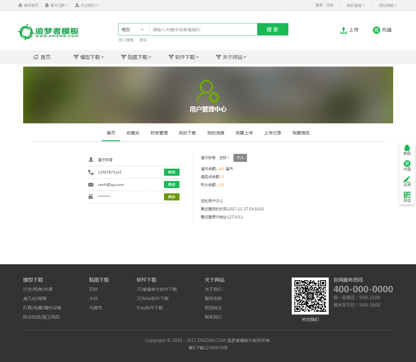Screen dimensions: 416x362
Task: Open the 充值 recharge icon in right sidebar
Action: tap(407, 166)
